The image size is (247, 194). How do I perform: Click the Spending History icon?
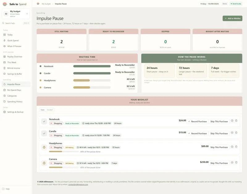click(x=4, y=102)
